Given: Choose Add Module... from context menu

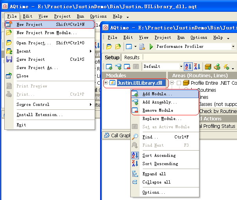Looking at the screenshot, I should click(165, 94).
